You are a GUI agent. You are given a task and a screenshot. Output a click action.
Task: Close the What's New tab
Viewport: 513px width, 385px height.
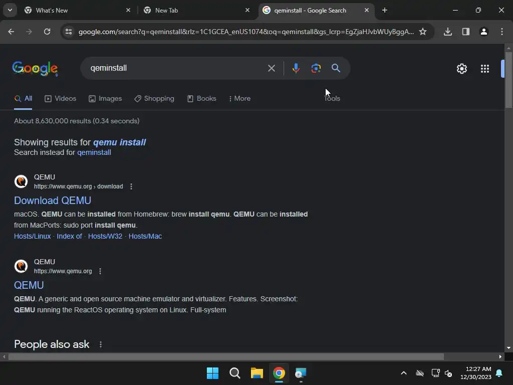(128, 10)
